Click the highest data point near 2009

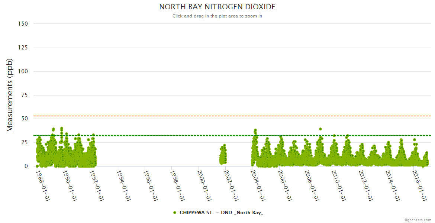[x=320, y=129]
